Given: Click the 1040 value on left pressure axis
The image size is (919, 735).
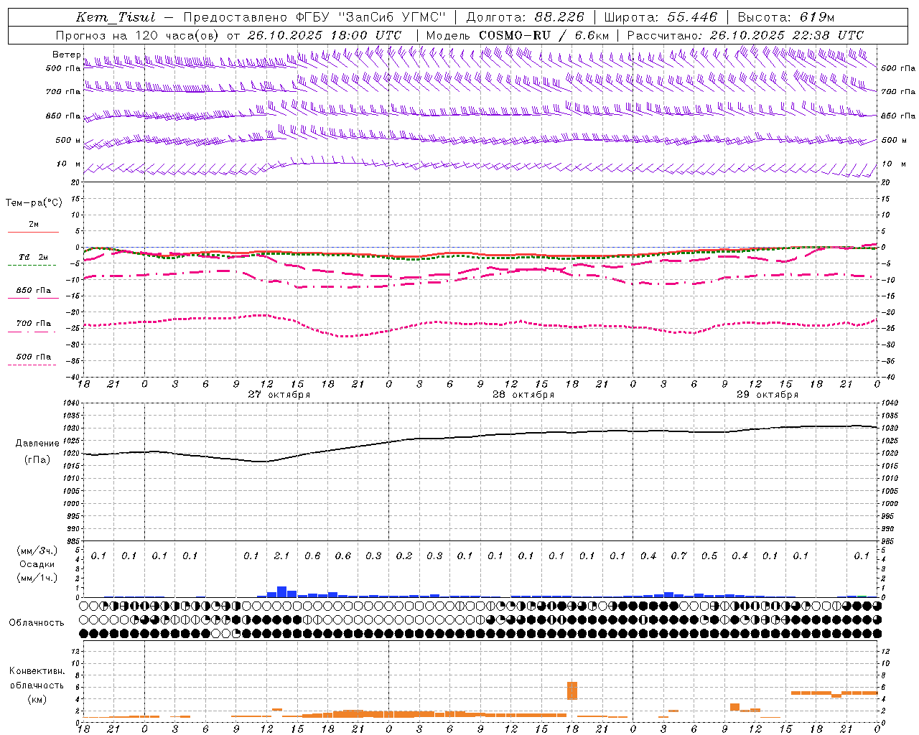Looking at the screenshot, I should [71, 403].
